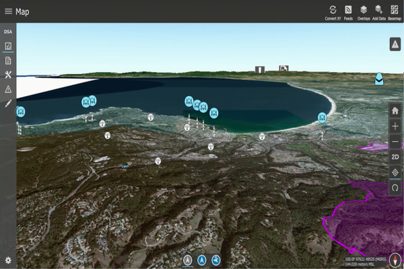Open the hamburger menu next to Map
This screenshot has width=404, height=269.
(x=8, y=11)
